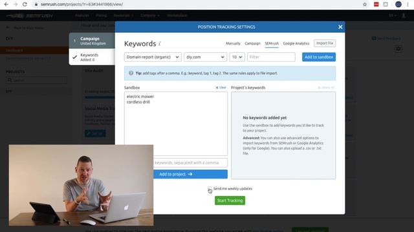Viewport: 414px width, 232px height.
Task: Click into the Filter input field
Action: pyautogui.click(x=271, y=57)
